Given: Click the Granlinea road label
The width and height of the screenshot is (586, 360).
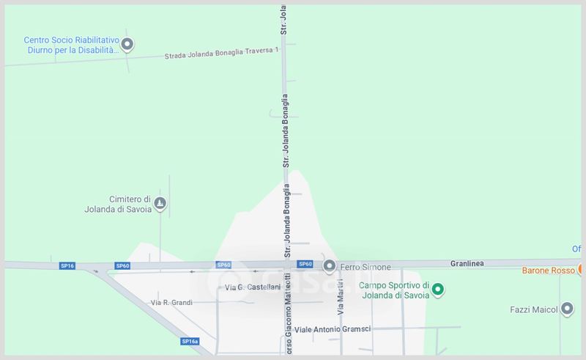Looking at the screenshot, I should pyautogui.click(x=467, y=263).
